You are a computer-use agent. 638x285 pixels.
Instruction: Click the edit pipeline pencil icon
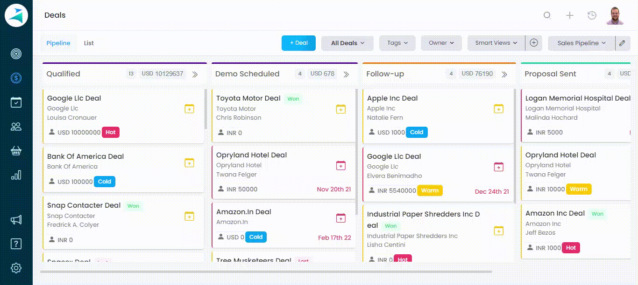click(622, 43)
